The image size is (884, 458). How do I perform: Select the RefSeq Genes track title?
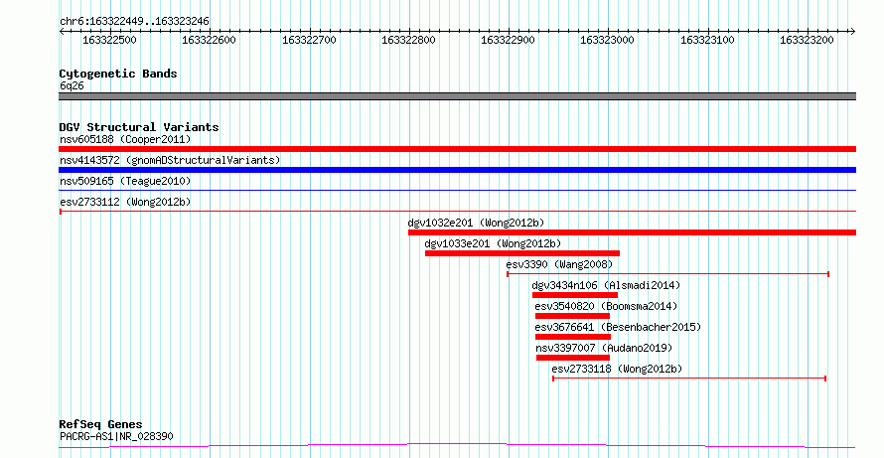click(x=101, y=425)
